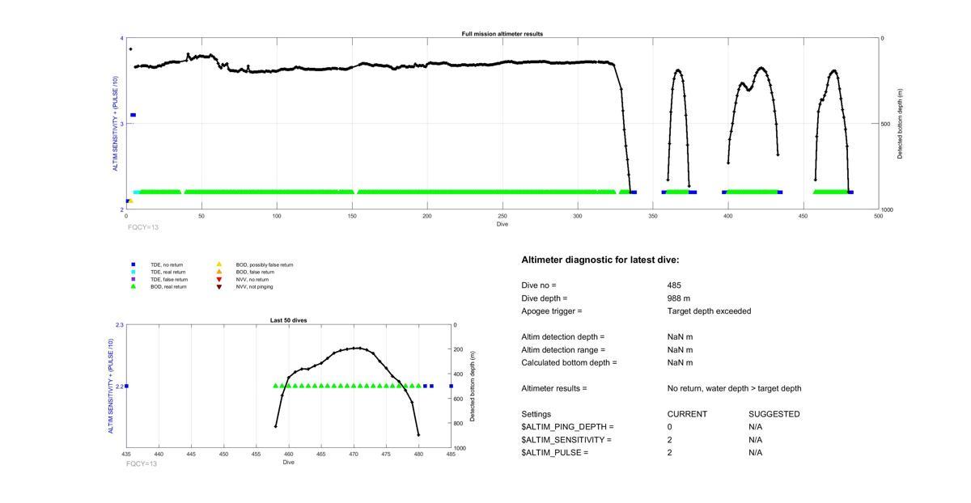Click the '$ALTIM_PULSE =' setting name
Image resolution: width=971 pixels, height=503 pixels.
(555, 453)
